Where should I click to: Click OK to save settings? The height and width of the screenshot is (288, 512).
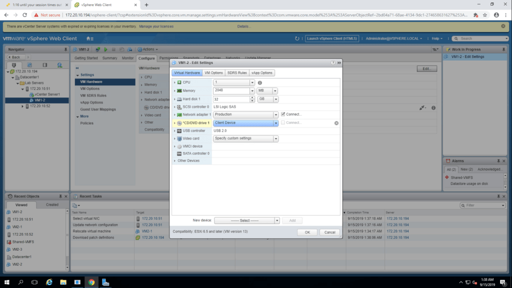[307, 232]
